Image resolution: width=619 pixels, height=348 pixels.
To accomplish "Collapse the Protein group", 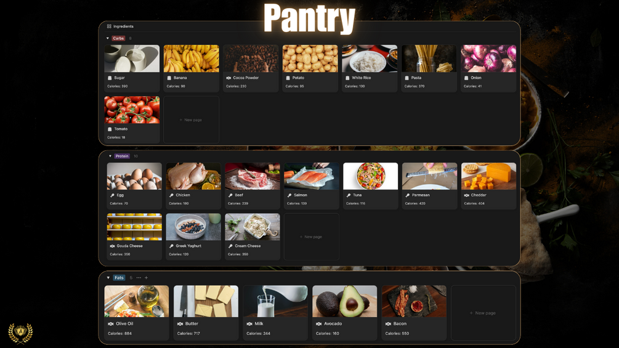I will coord(110,156).
